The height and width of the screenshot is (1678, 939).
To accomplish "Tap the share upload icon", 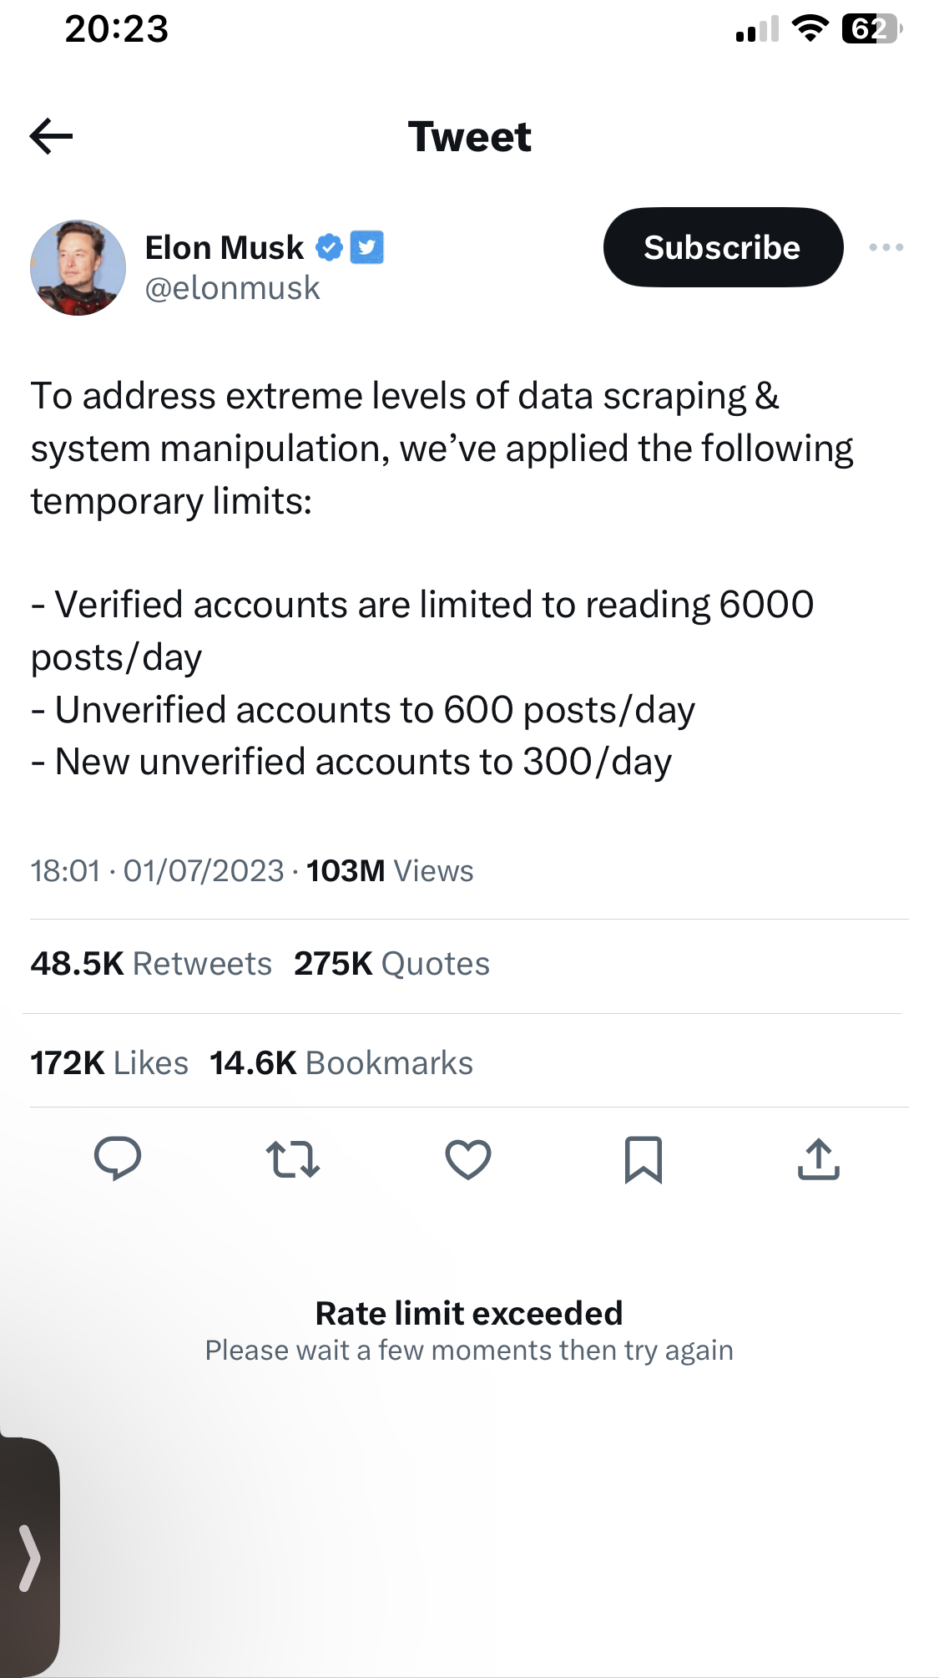I will click(x=819, y=1159).
